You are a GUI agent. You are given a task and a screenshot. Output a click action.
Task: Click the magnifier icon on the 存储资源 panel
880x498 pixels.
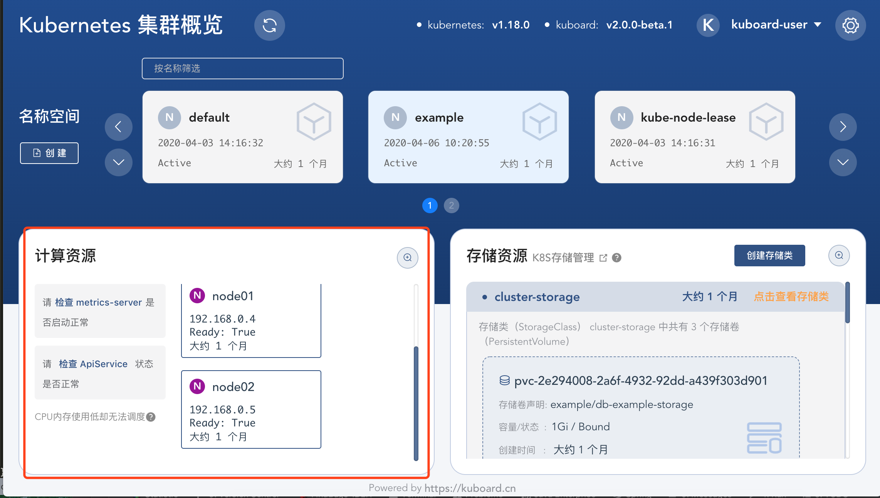839,255
